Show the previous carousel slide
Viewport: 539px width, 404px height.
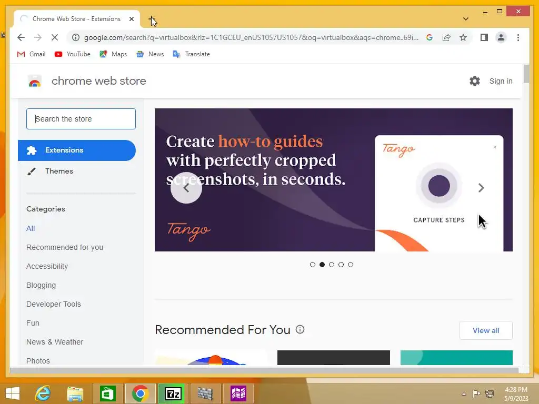point(186,188)
